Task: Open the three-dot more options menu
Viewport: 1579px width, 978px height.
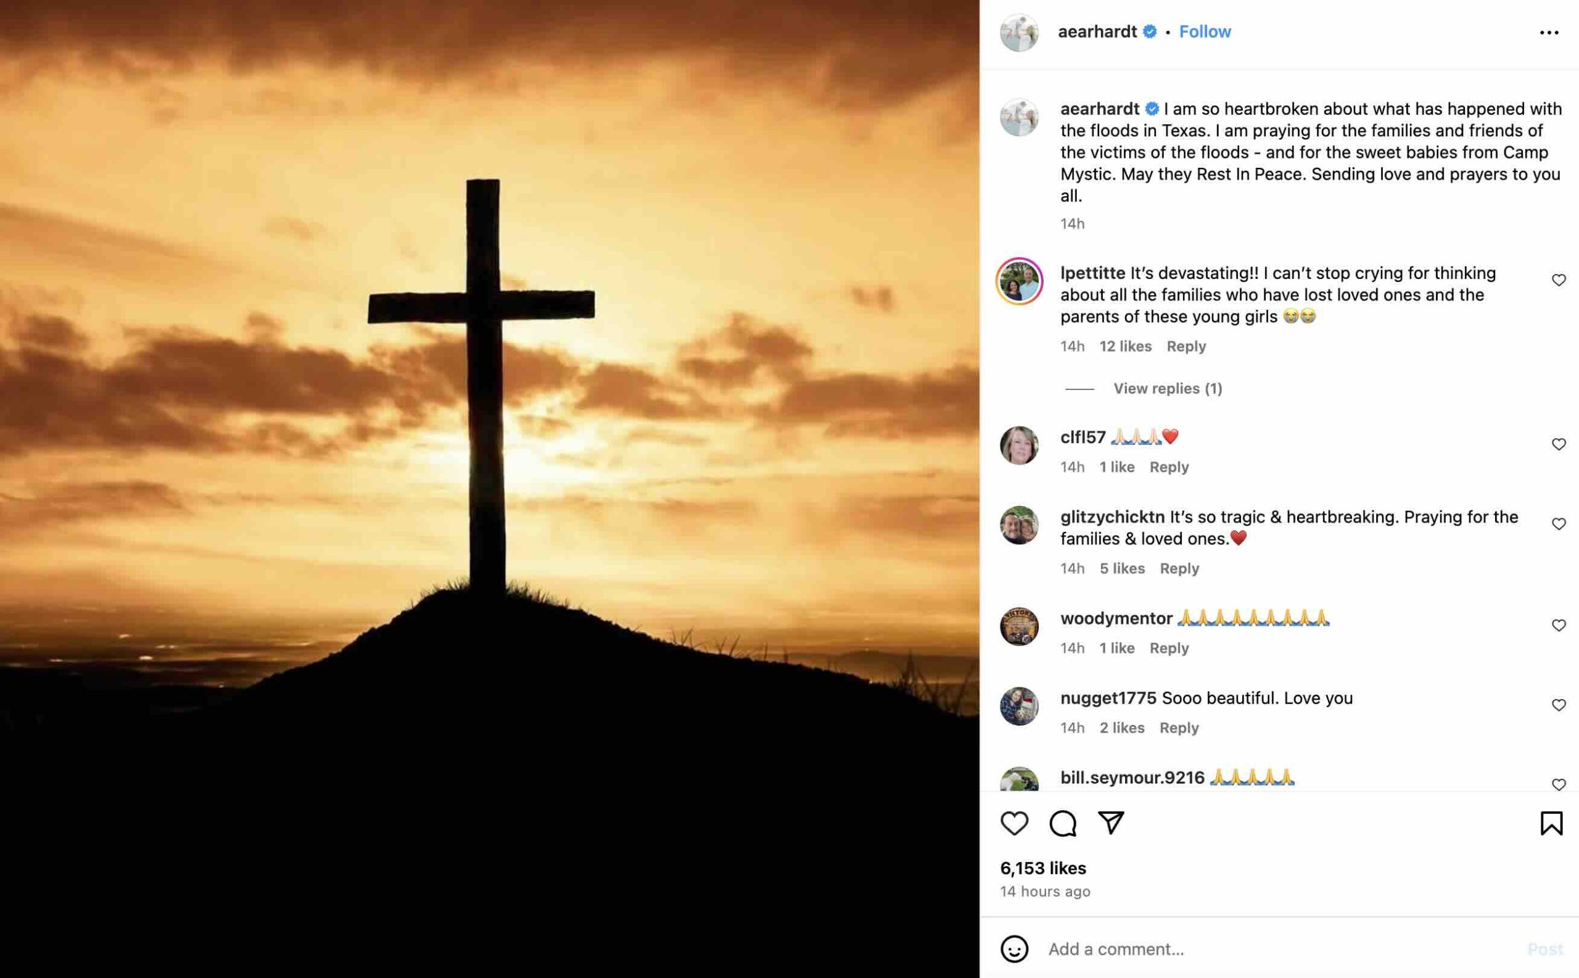Action: tap(1549, 32)
